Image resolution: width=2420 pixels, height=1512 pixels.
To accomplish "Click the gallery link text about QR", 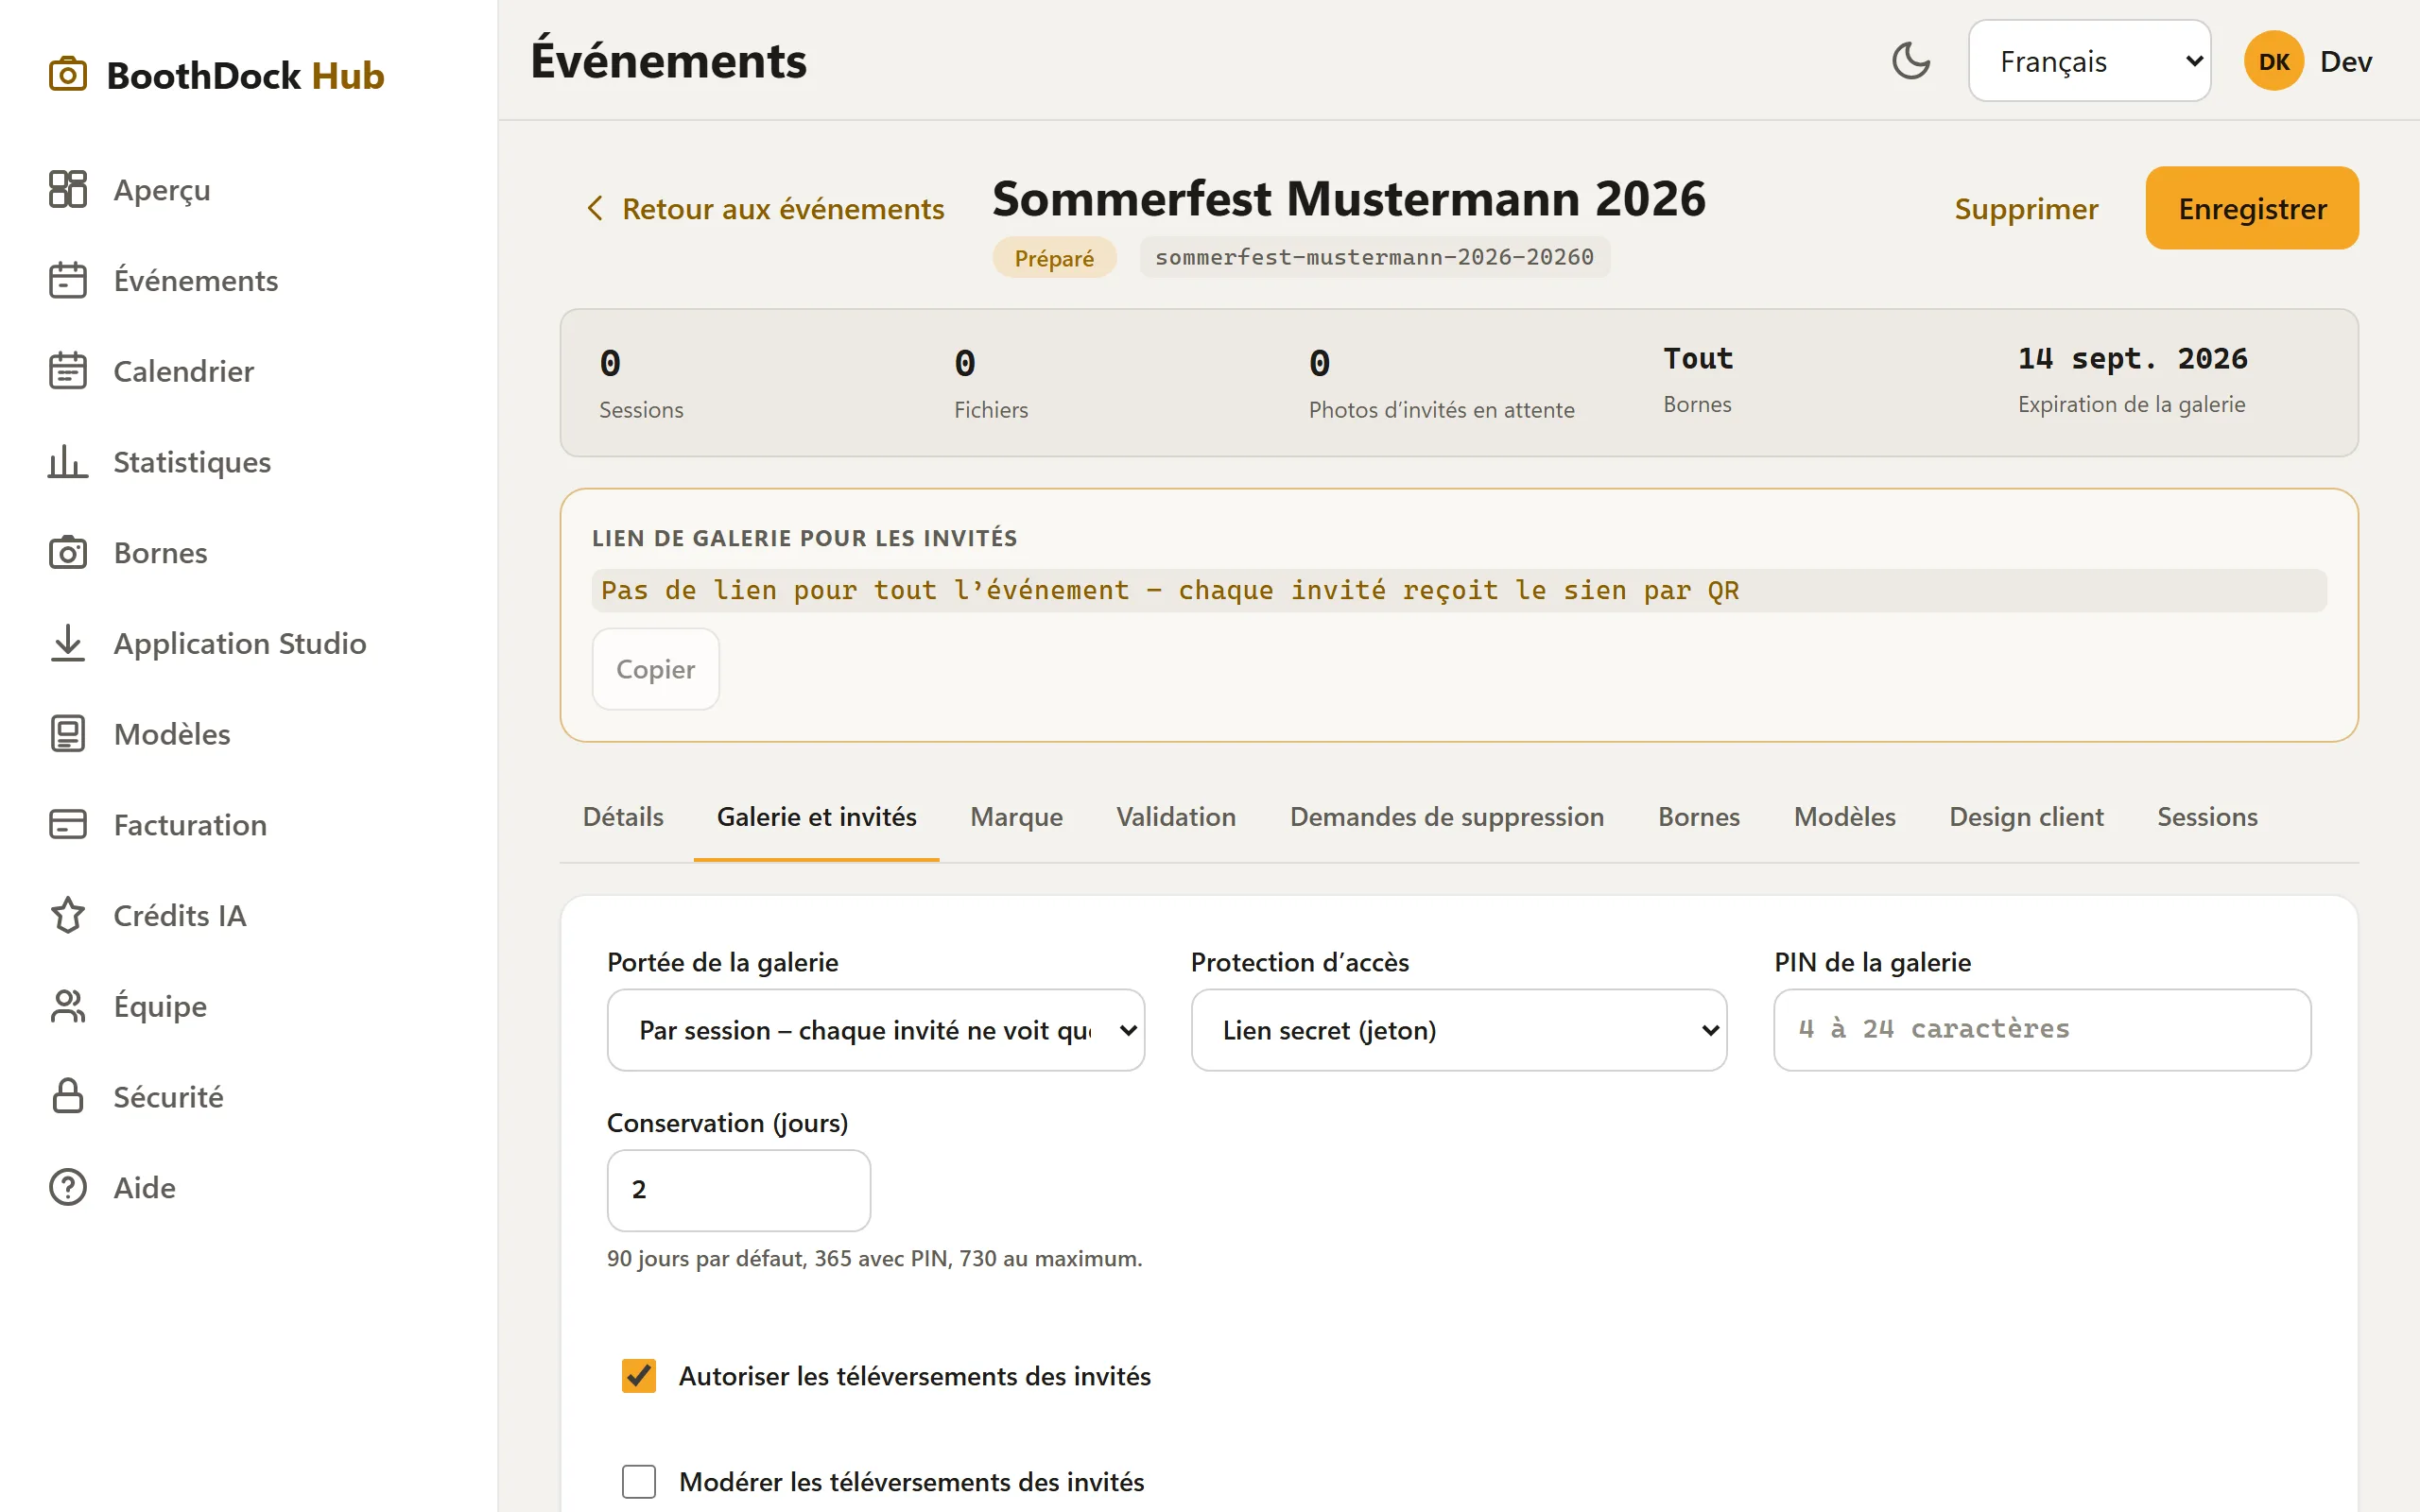I will 1170,590.
